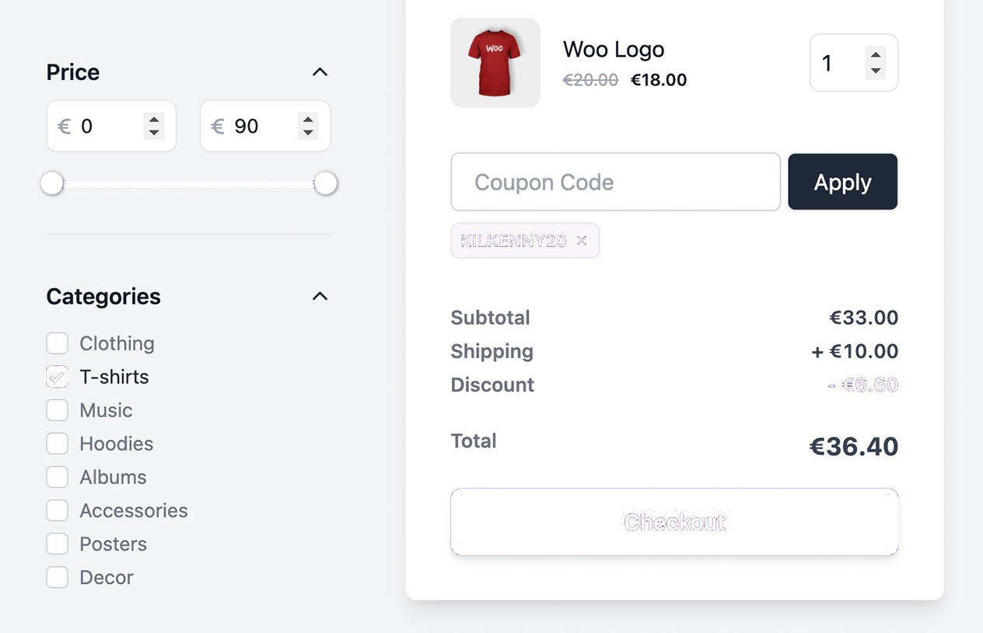Viewport: 983px width, 633px height.
Task: Increment minimum price with up arrow
Action: [x=154, y=120]
